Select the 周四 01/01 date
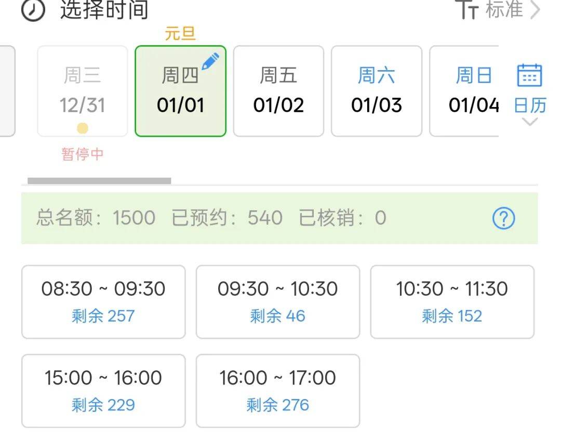This screenshot has width=561, height=441. tap(180, 91)
